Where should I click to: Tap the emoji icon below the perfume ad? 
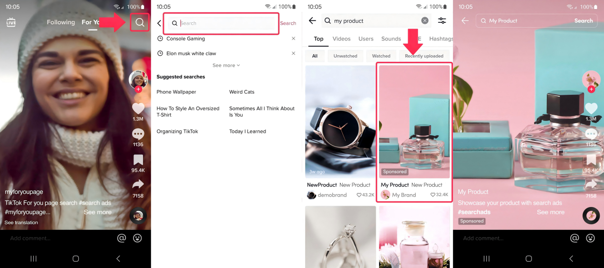pyautogui.click(x=590, y=238)
